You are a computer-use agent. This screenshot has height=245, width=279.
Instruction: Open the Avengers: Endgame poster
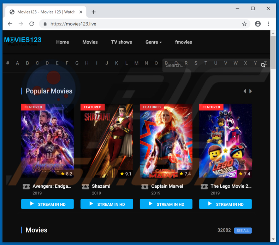tap(47, 141)
